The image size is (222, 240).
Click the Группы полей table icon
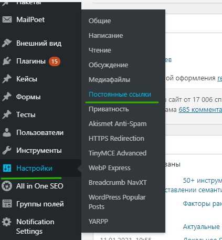click(x=7, y=204)
